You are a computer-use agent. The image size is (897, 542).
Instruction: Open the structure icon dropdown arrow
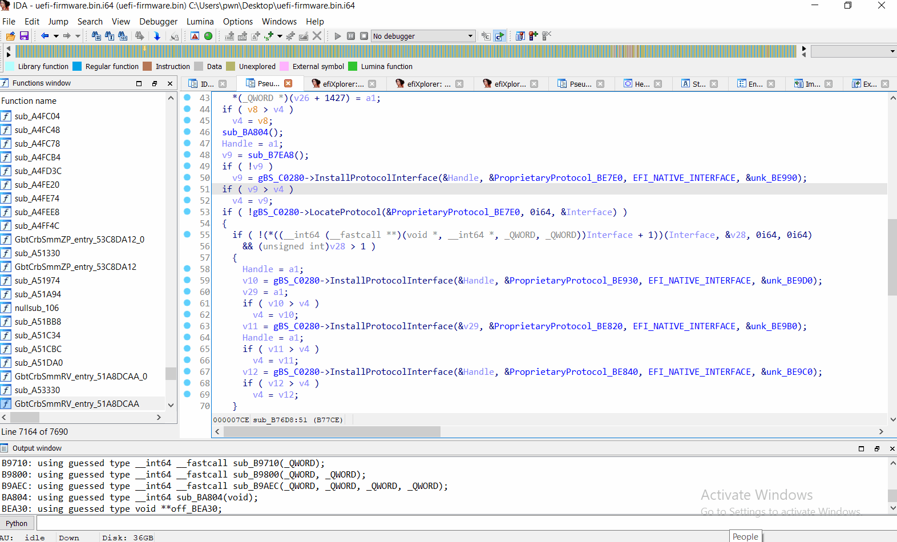pyautogui.click(x=280, y=36)
